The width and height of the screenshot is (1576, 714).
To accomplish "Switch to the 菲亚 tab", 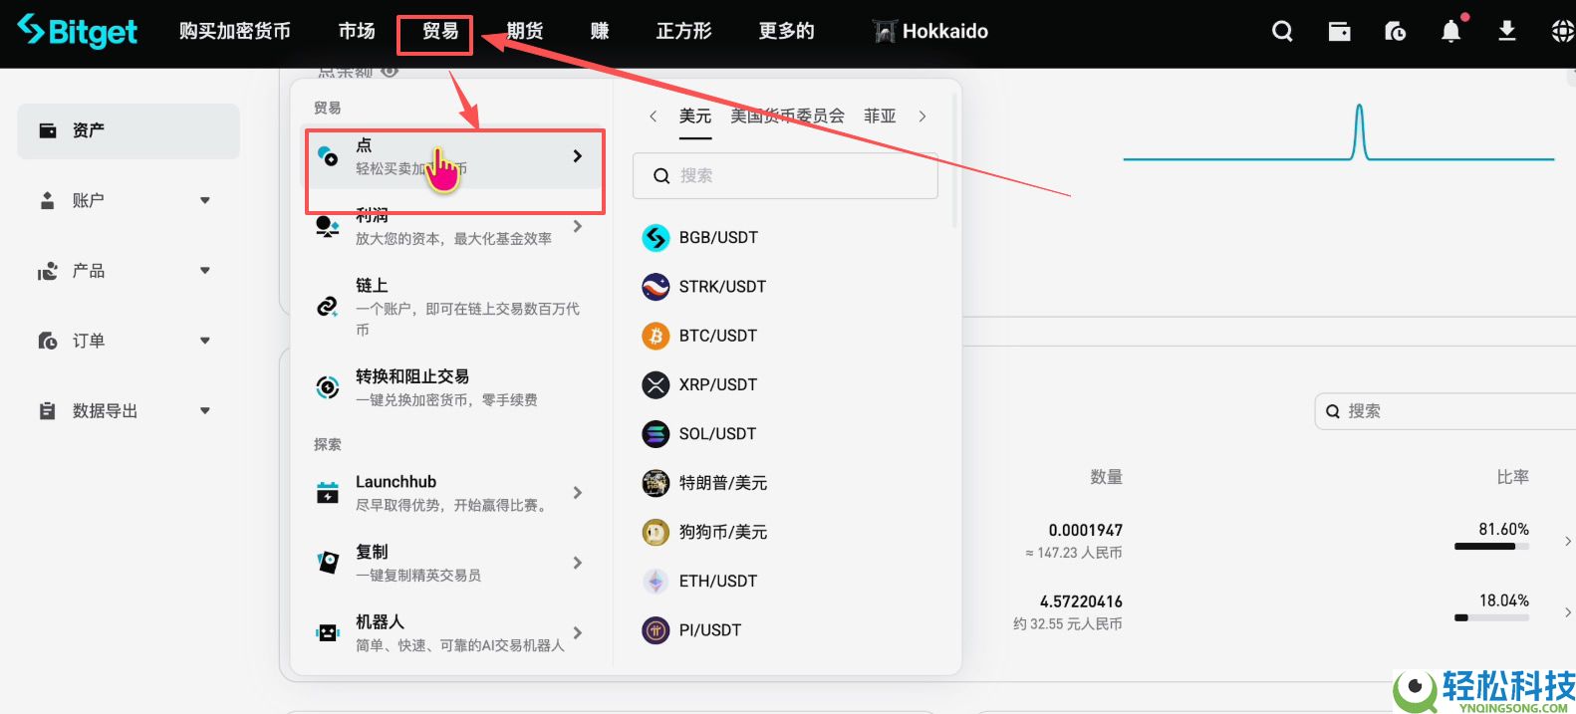I will click(880, 117).
